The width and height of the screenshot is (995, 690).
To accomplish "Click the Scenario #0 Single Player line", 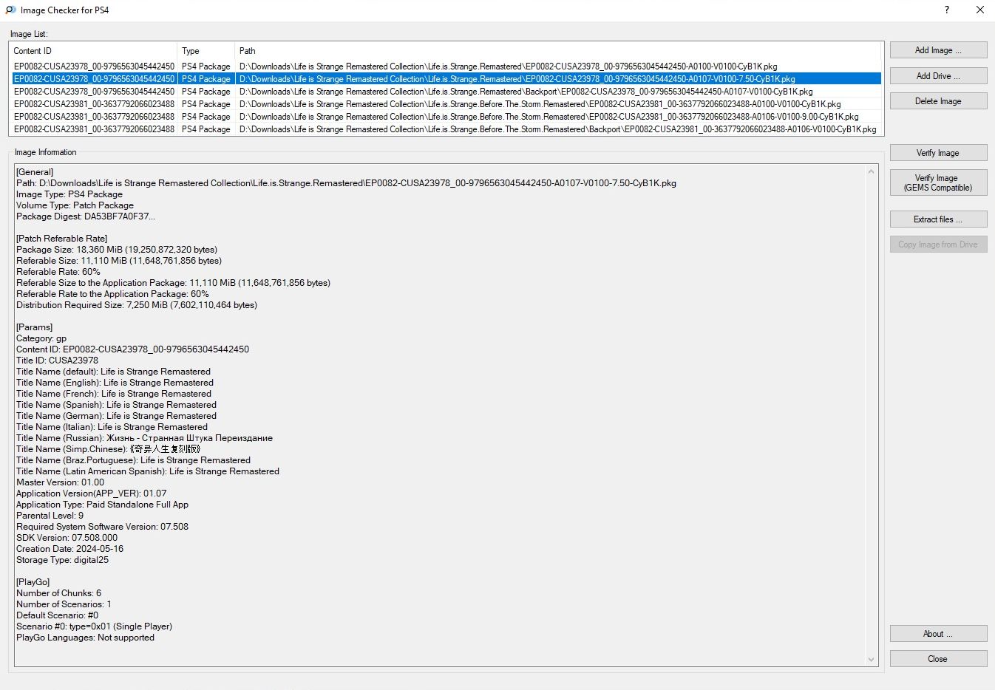I will [x=94, y=626].
